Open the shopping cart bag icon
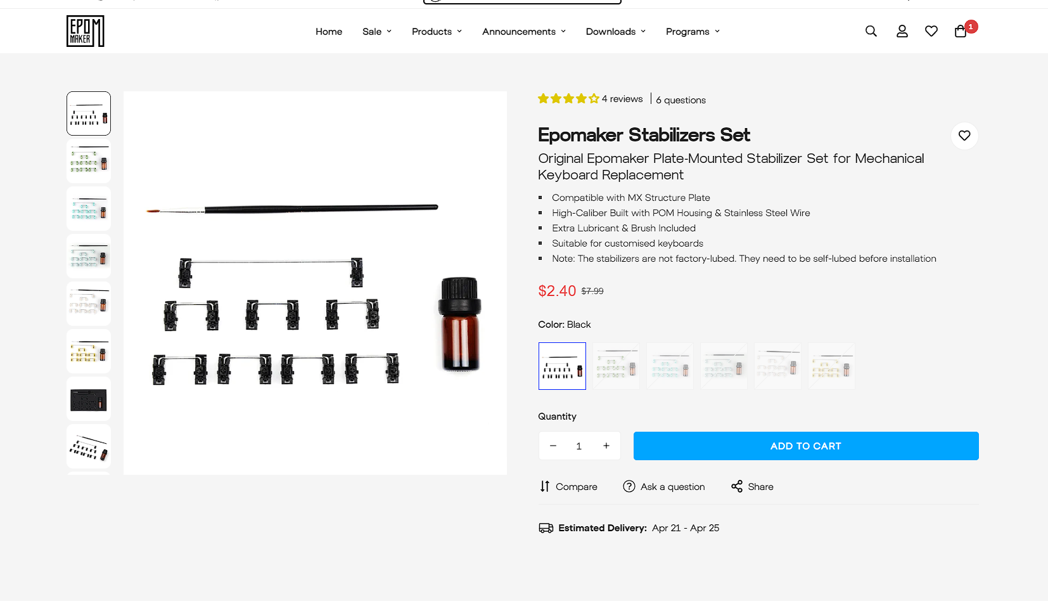Viewport: 1048px width, 613px height. (961, 31)
